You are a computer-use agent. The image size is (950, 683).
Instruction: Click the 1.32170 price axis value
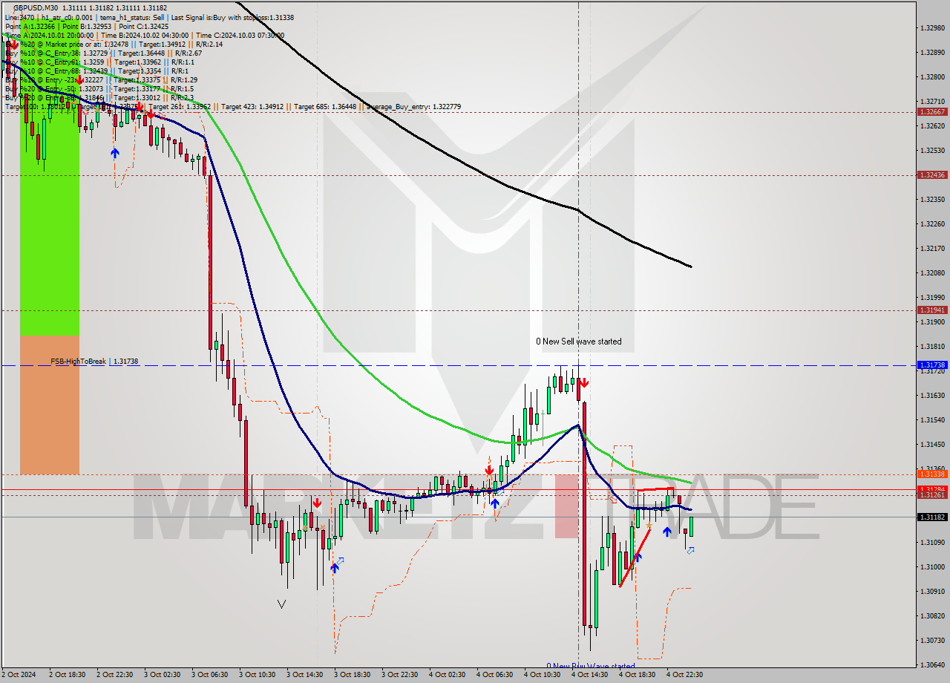pyautogui.click(x=931, y=249)
